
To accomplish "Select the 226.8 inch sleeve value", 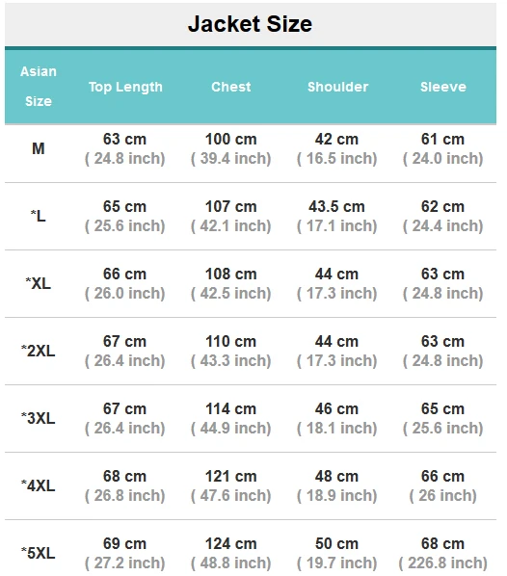I will pos(443,563).
